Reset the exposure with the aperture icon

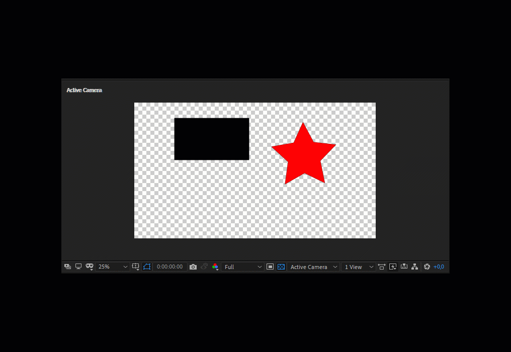(427, 267)
